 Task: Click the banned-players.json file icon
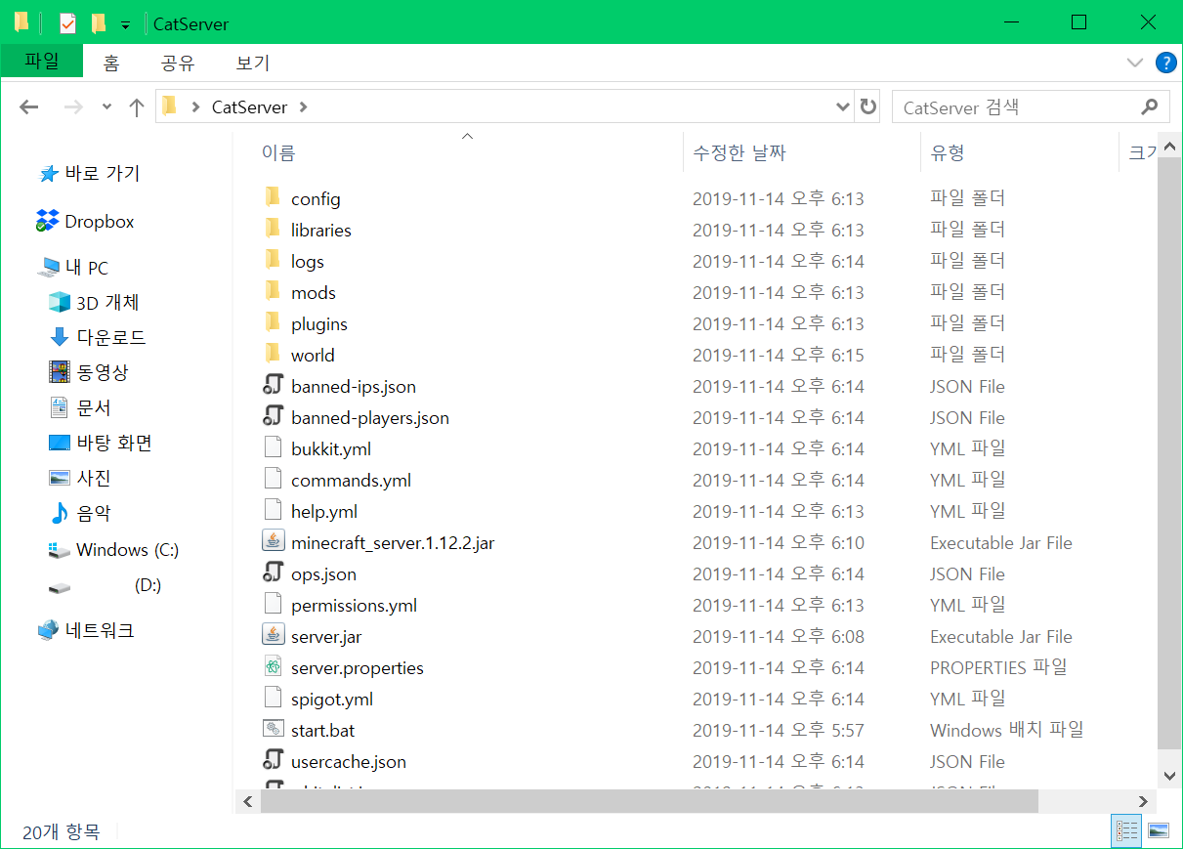(273, 417)
